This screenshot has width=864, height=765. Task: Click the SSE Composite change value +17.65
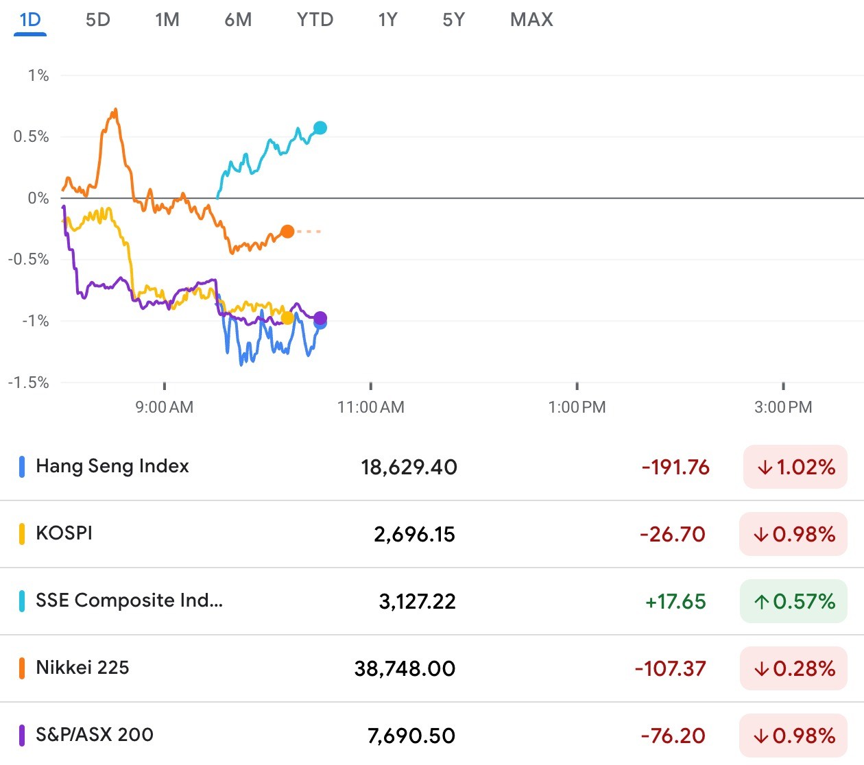click(675, 602)
